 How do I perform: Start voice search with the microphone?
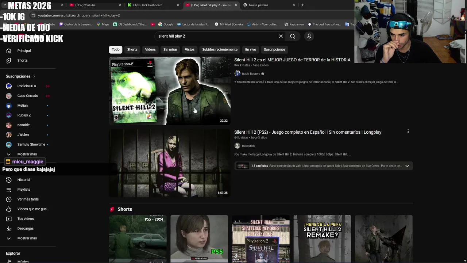309,36
